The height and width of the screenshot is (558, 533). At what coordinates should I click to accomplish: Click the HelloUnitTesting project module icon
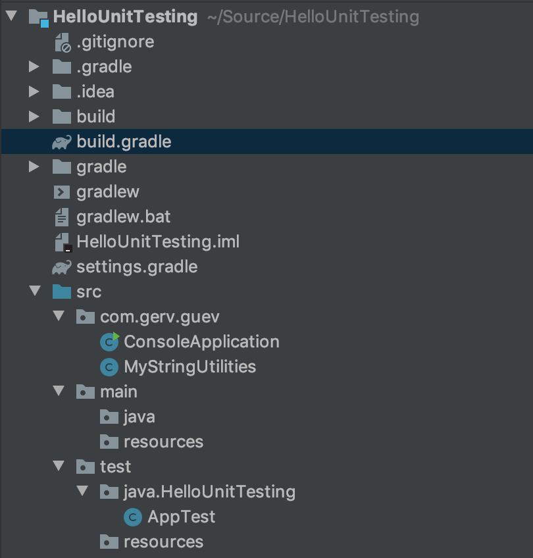tap(38, 18)
